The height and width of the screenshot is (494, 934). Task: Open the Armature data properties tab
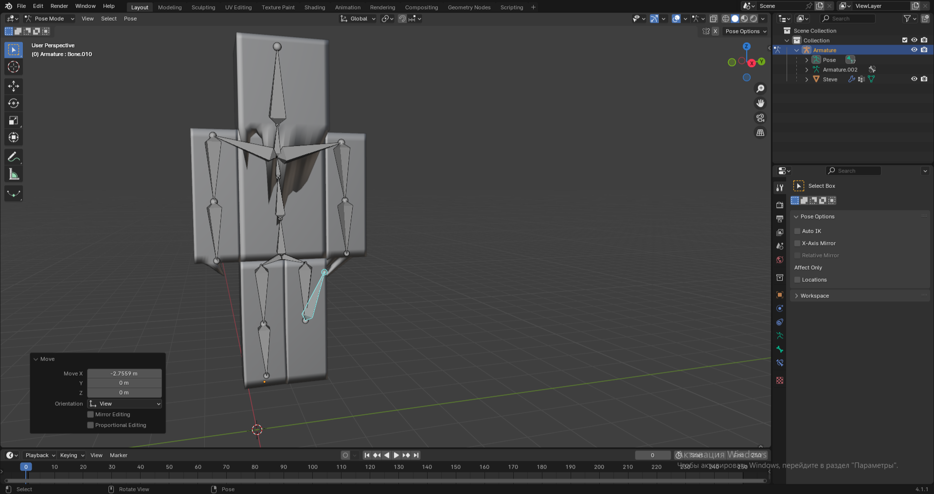(x=780, y=335)
